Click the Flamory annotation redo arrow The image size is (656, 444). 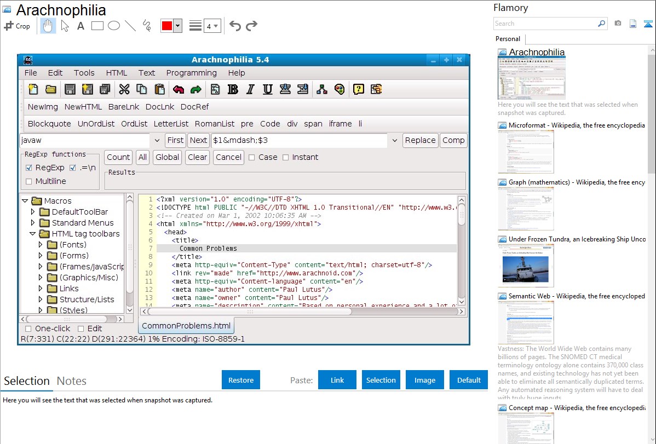click(x=251, y=26)
